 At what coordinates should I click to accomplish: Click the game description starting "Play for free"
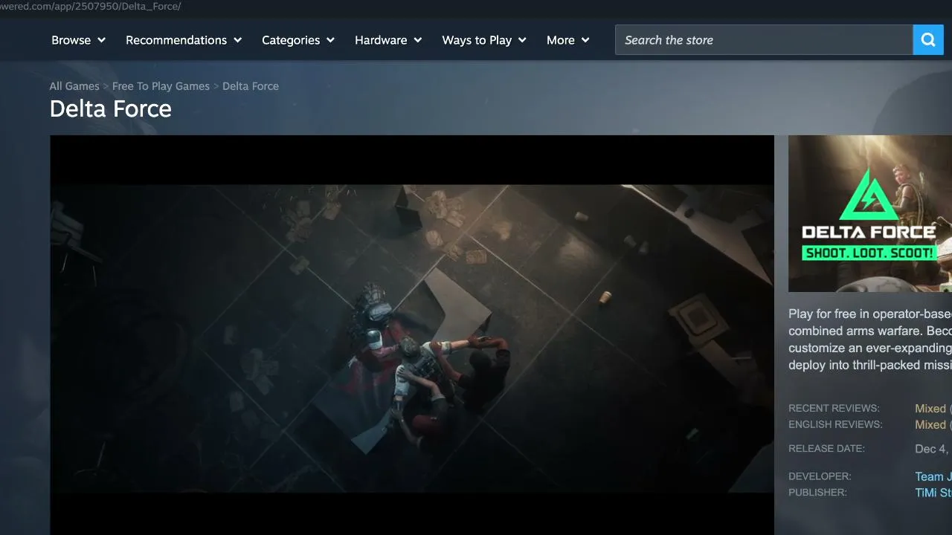coord(870,340)
